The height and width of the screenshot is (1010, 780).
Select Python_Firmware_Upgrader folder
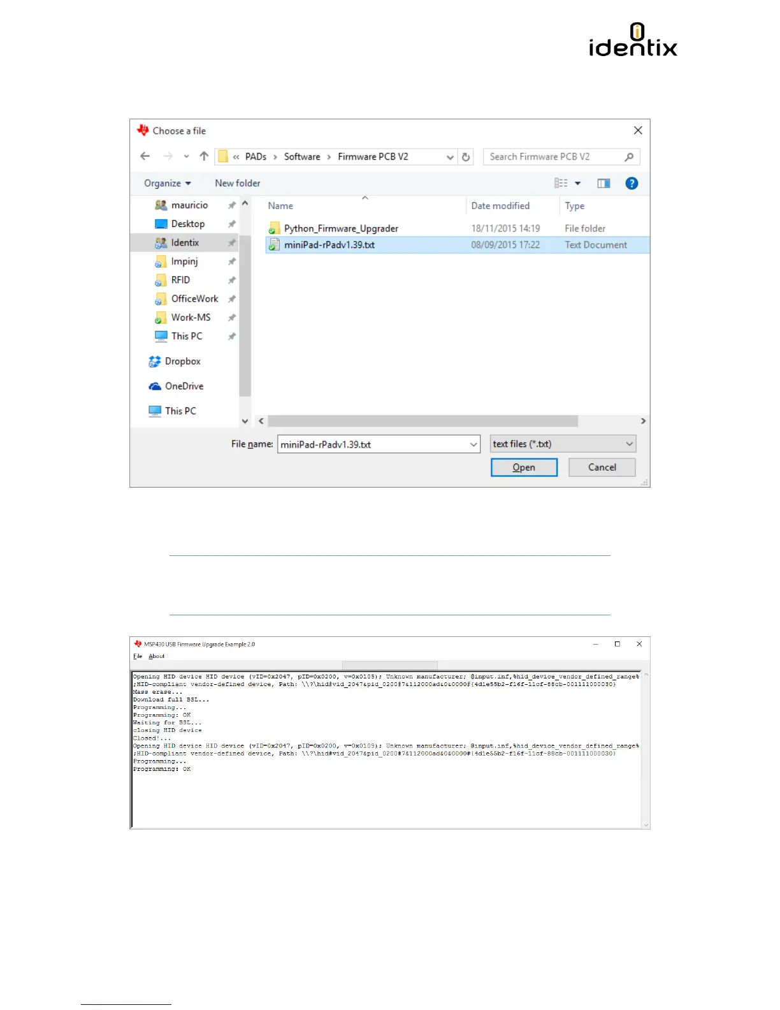click(x=341, y=228)
